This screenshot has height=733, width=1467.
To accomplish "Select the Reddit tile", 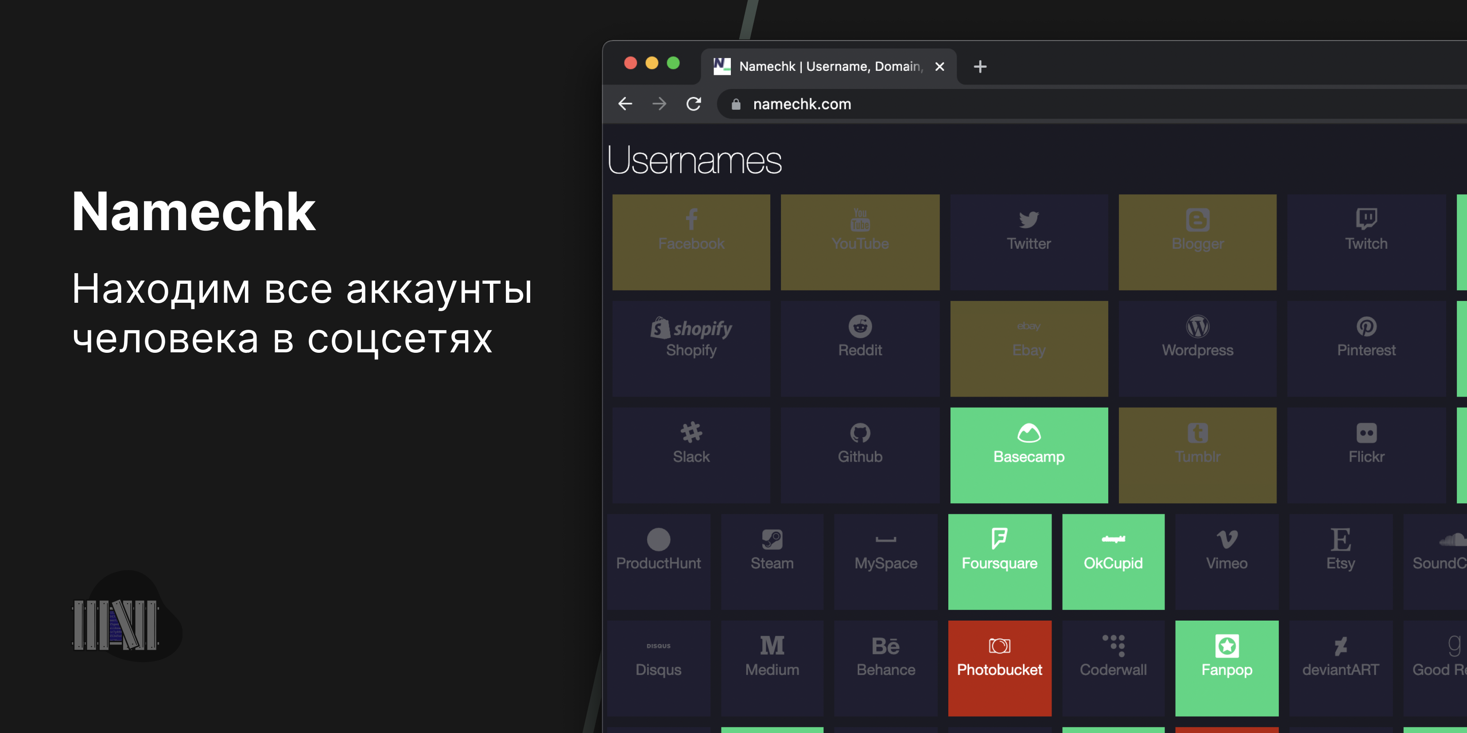I will click(860, 348).
